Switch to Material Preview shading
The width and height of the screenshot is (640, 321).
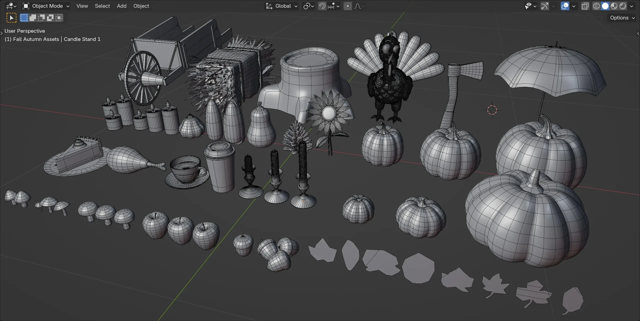click(x=614, y=6)
